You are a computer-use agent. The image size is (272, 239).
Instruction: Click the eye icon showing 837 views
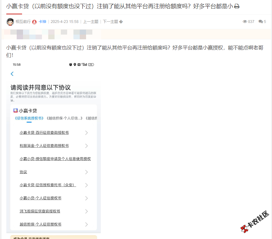click(x=245, y=21)
